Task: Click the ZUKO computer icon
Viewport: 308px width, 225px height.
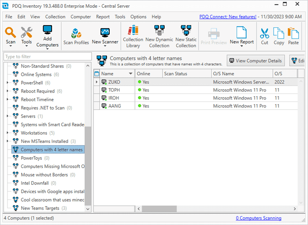Action: [104, 82]
